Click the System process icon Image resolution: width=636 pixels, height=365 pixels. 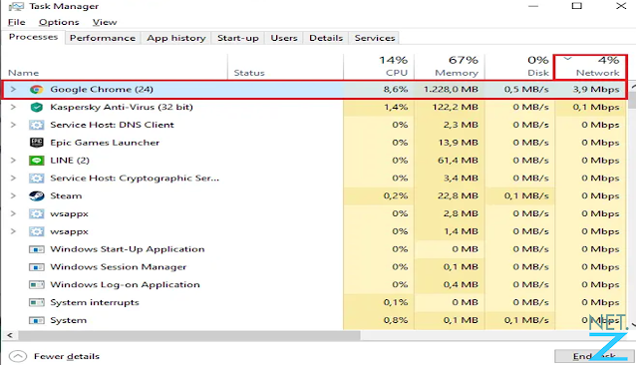[37, 321]
